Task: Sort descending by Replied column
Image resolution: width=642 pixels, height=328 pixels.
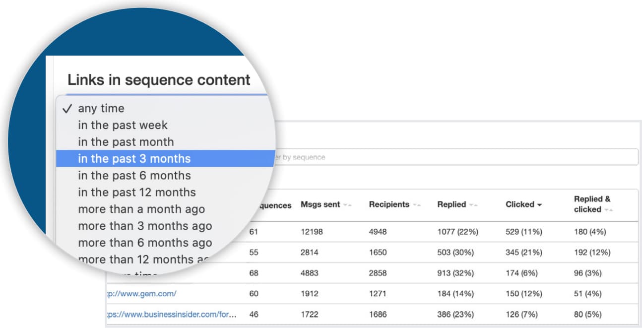Action: coord(472,203)
